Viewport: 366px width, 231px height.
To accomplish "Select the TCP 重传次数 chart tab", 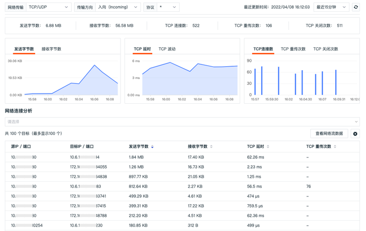I will coord(293,49).
